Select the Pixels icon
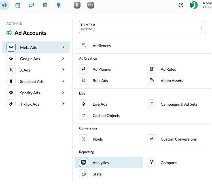 84,139
